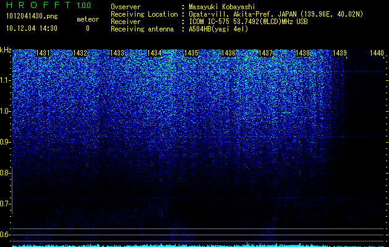Click the 0.9 kHz axis label
389x247 pixels.
(x=6, y=142)
